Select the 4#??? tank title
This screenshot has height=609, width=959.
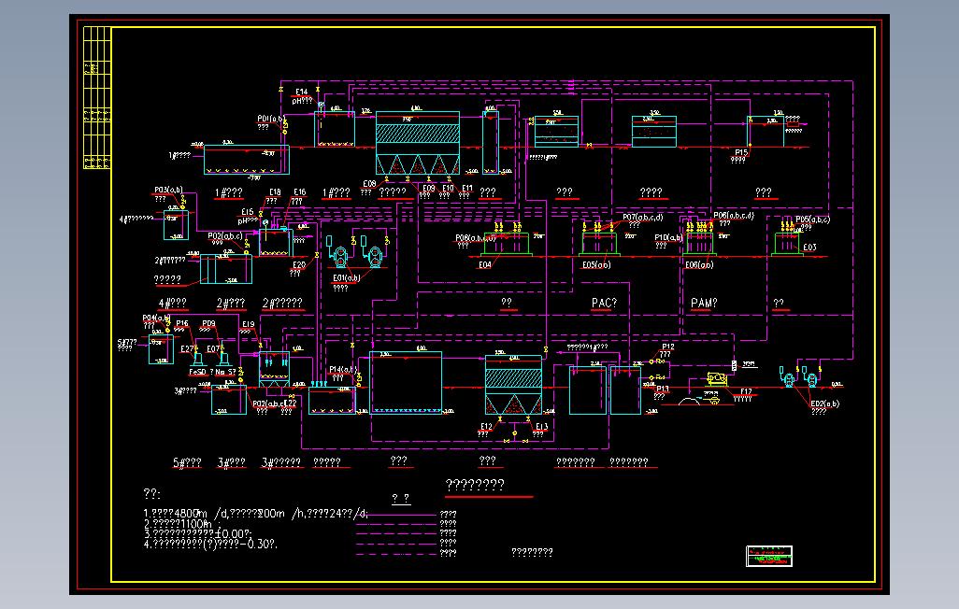coord(173,303)
